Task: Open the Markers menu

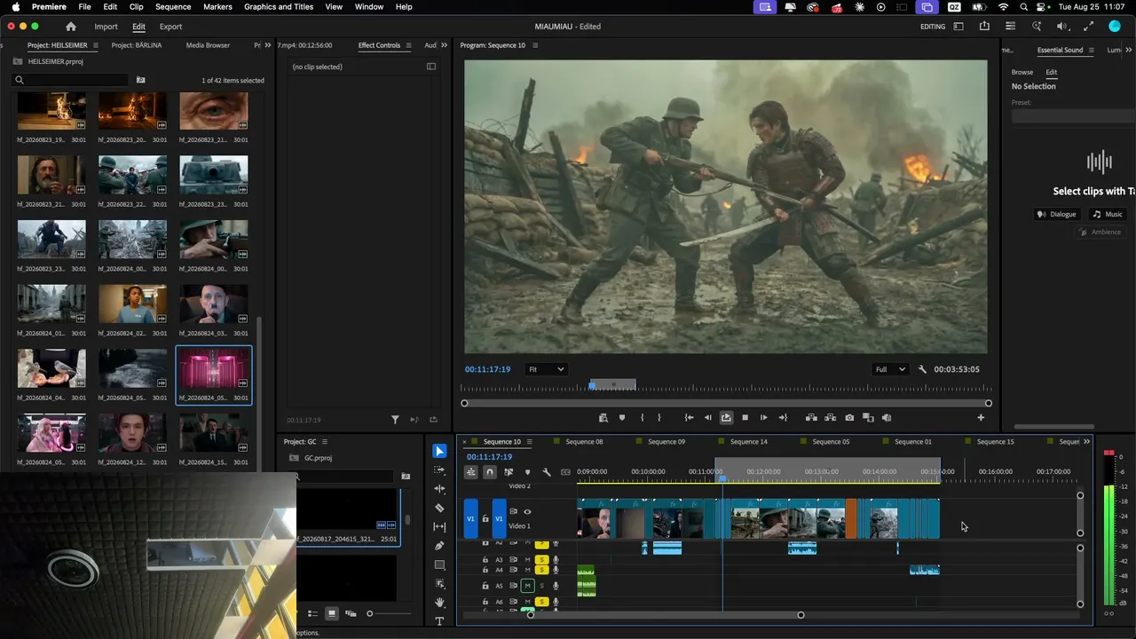Action: (217, 7)
